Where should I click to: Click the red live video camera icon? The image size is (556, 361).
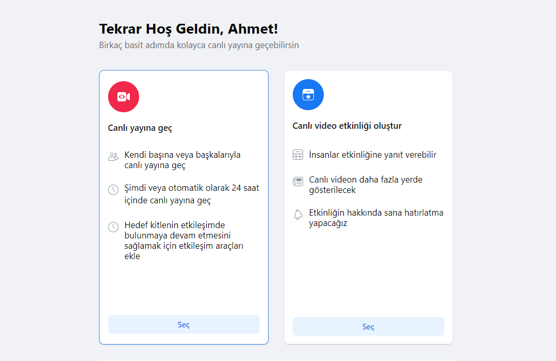[123, 96]
